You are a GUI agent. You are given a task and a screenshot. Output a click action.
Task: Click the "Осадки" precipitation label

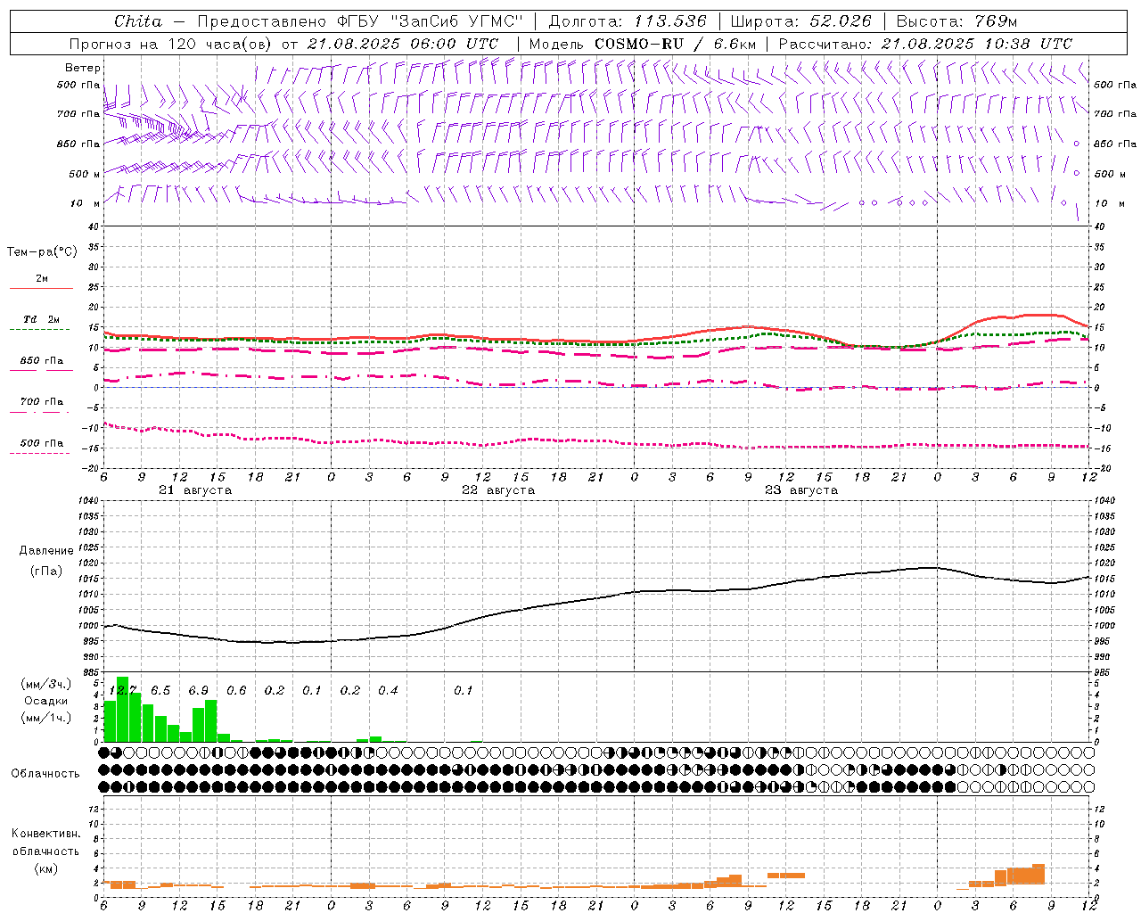(x=46, y=701)
